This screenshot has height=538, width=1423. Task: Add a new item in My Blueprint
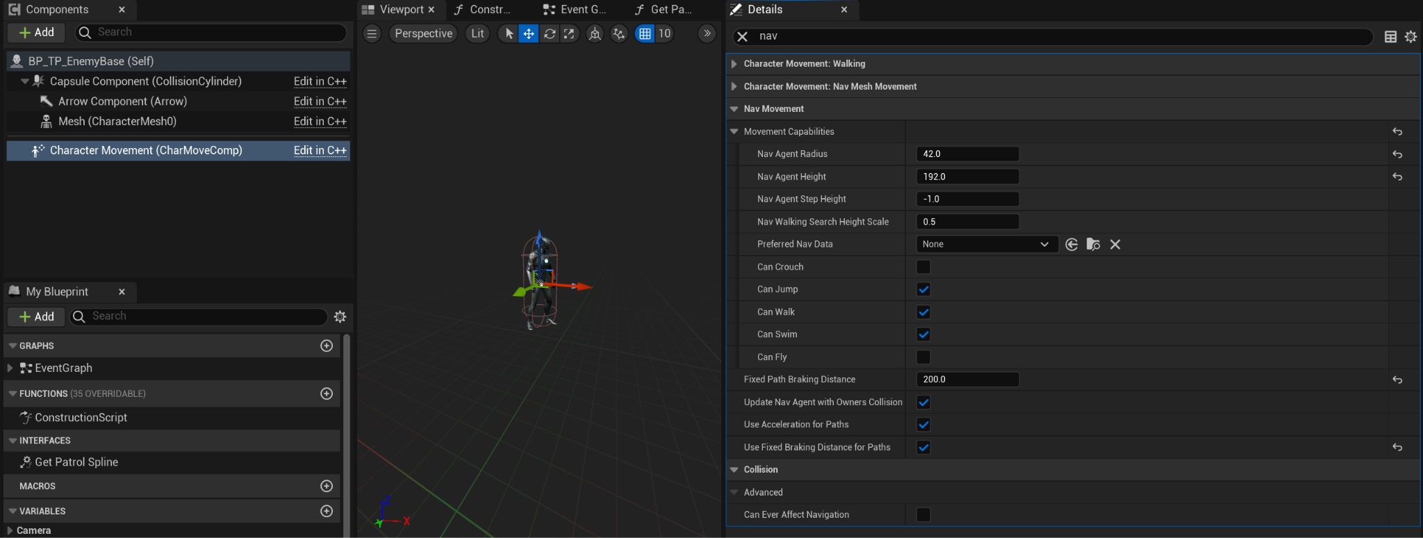37,317
